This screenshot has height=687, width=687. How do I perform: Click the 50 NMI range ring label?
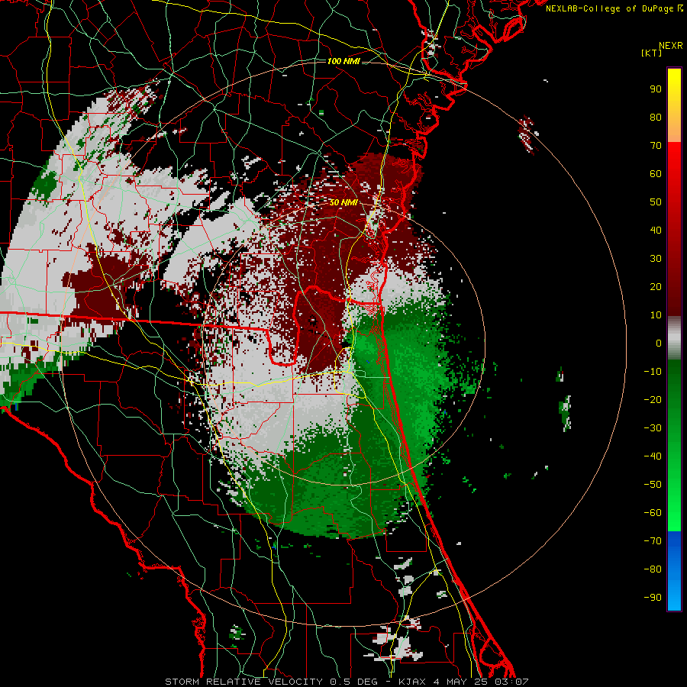pyautogui.click(x=343, y=202)
